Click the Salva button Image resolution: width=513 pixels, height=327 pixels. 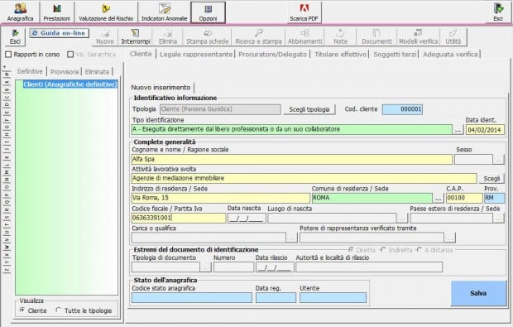478,293
